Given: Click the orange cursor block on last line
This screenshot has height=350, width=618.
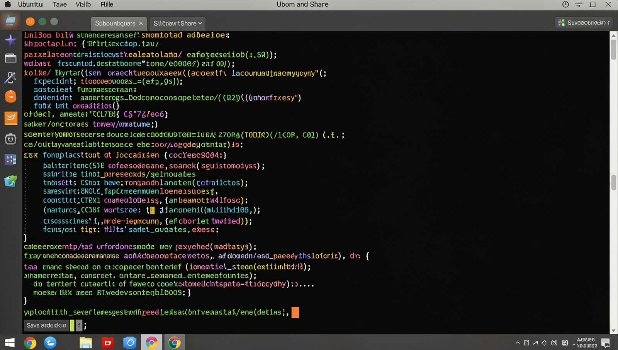Looking at the screenshot, I should click(295, 312).
